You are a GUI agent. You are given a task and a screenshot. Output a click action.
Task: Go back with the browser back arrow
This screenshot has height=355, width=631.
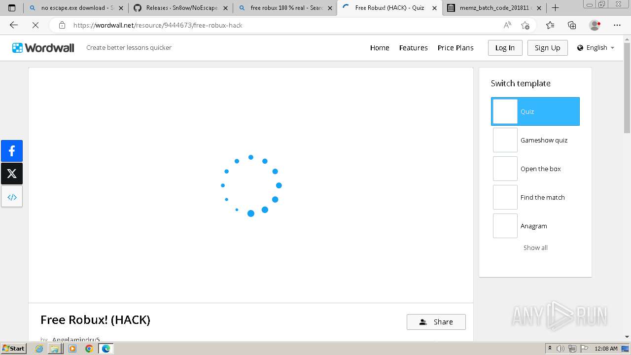[x=14, y=25]
